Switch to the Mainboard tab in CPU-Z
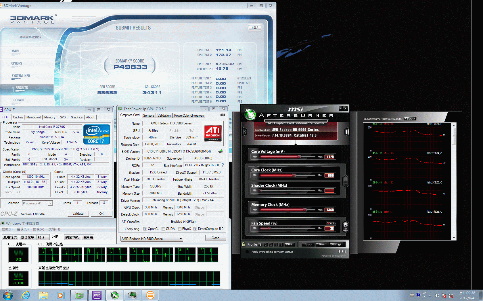 point(34,117)
